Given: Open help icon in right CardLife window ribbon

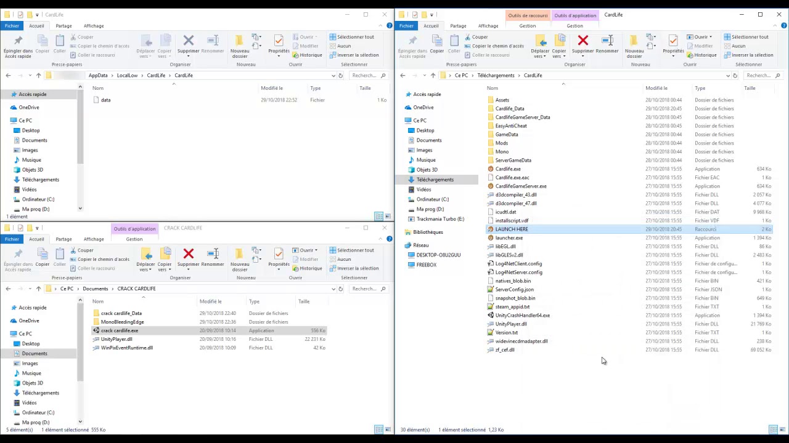Looking at the screenshot, I should [784, 26].
